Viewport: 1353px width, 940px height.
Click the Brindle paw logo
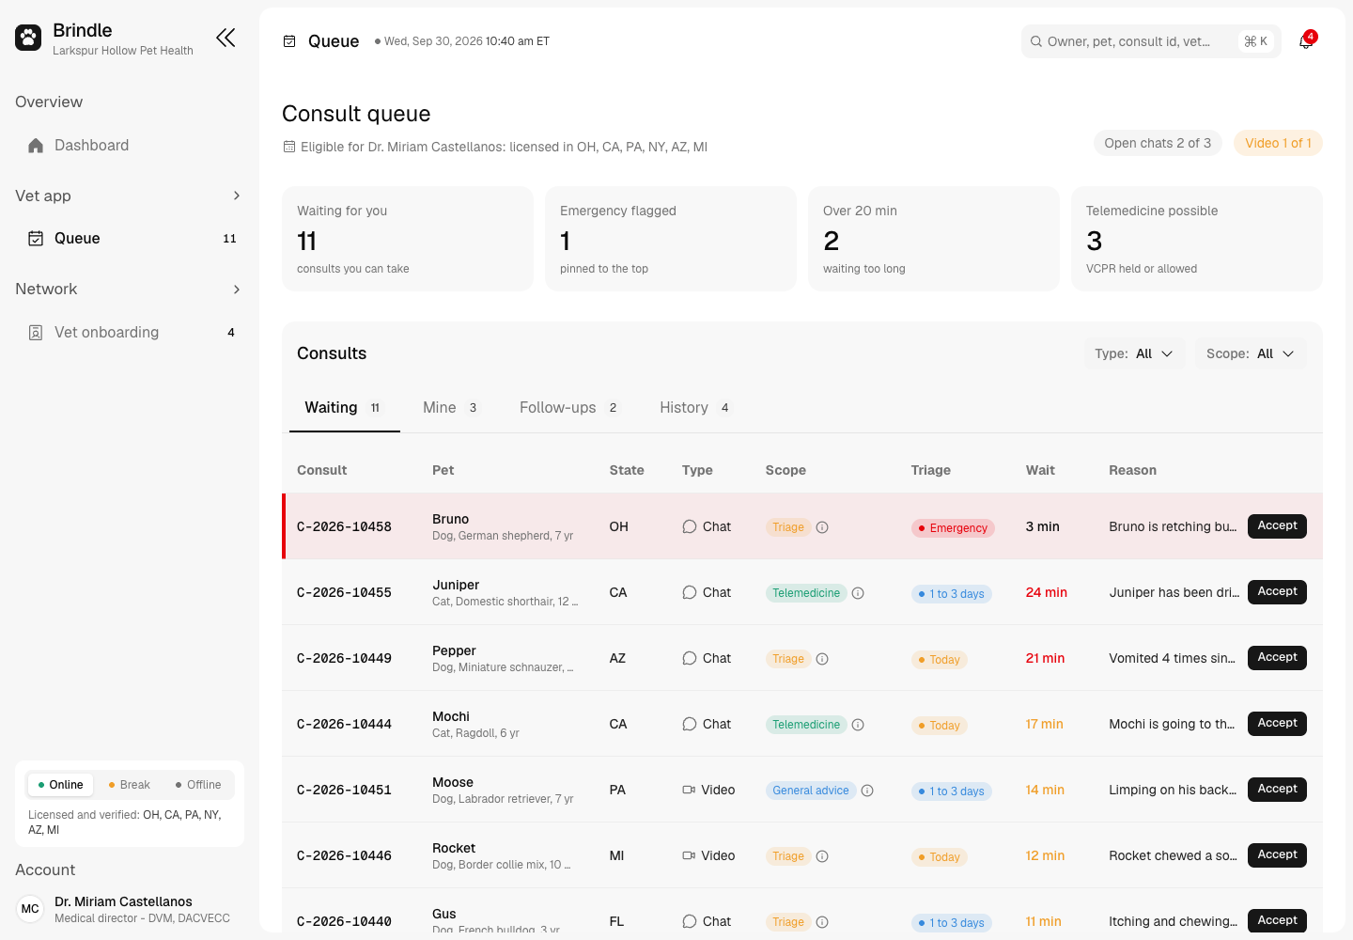pyautogui.click(x=28, y=38)
